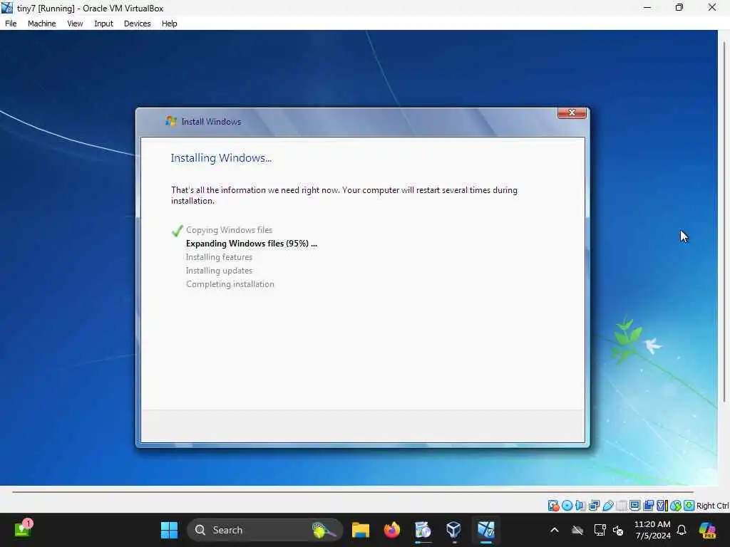Click the shared folders status icon

coord(621,506)
